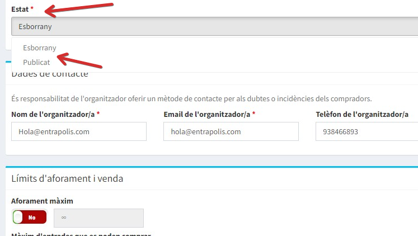Click the Email de l'organitzador/a input field

(x=231, y=131)
